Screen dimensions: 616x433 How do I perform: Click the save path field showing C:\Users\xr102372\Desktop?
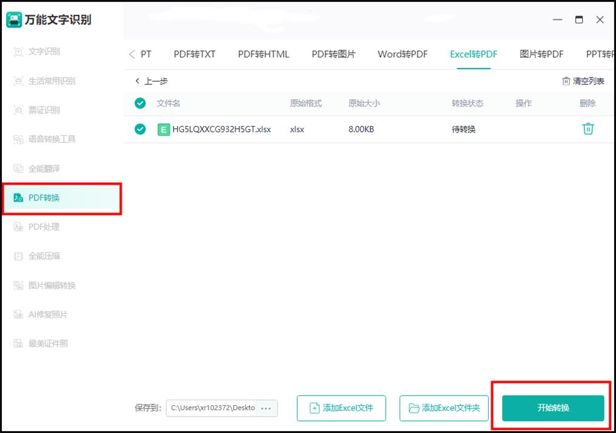(x=218, y=408)
